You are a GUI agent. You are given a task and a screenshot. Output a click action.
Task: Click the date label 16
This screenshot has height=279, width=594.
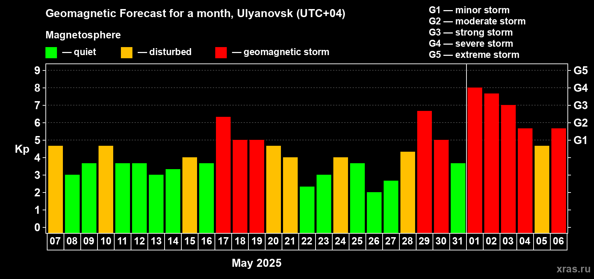coord(207,241)
